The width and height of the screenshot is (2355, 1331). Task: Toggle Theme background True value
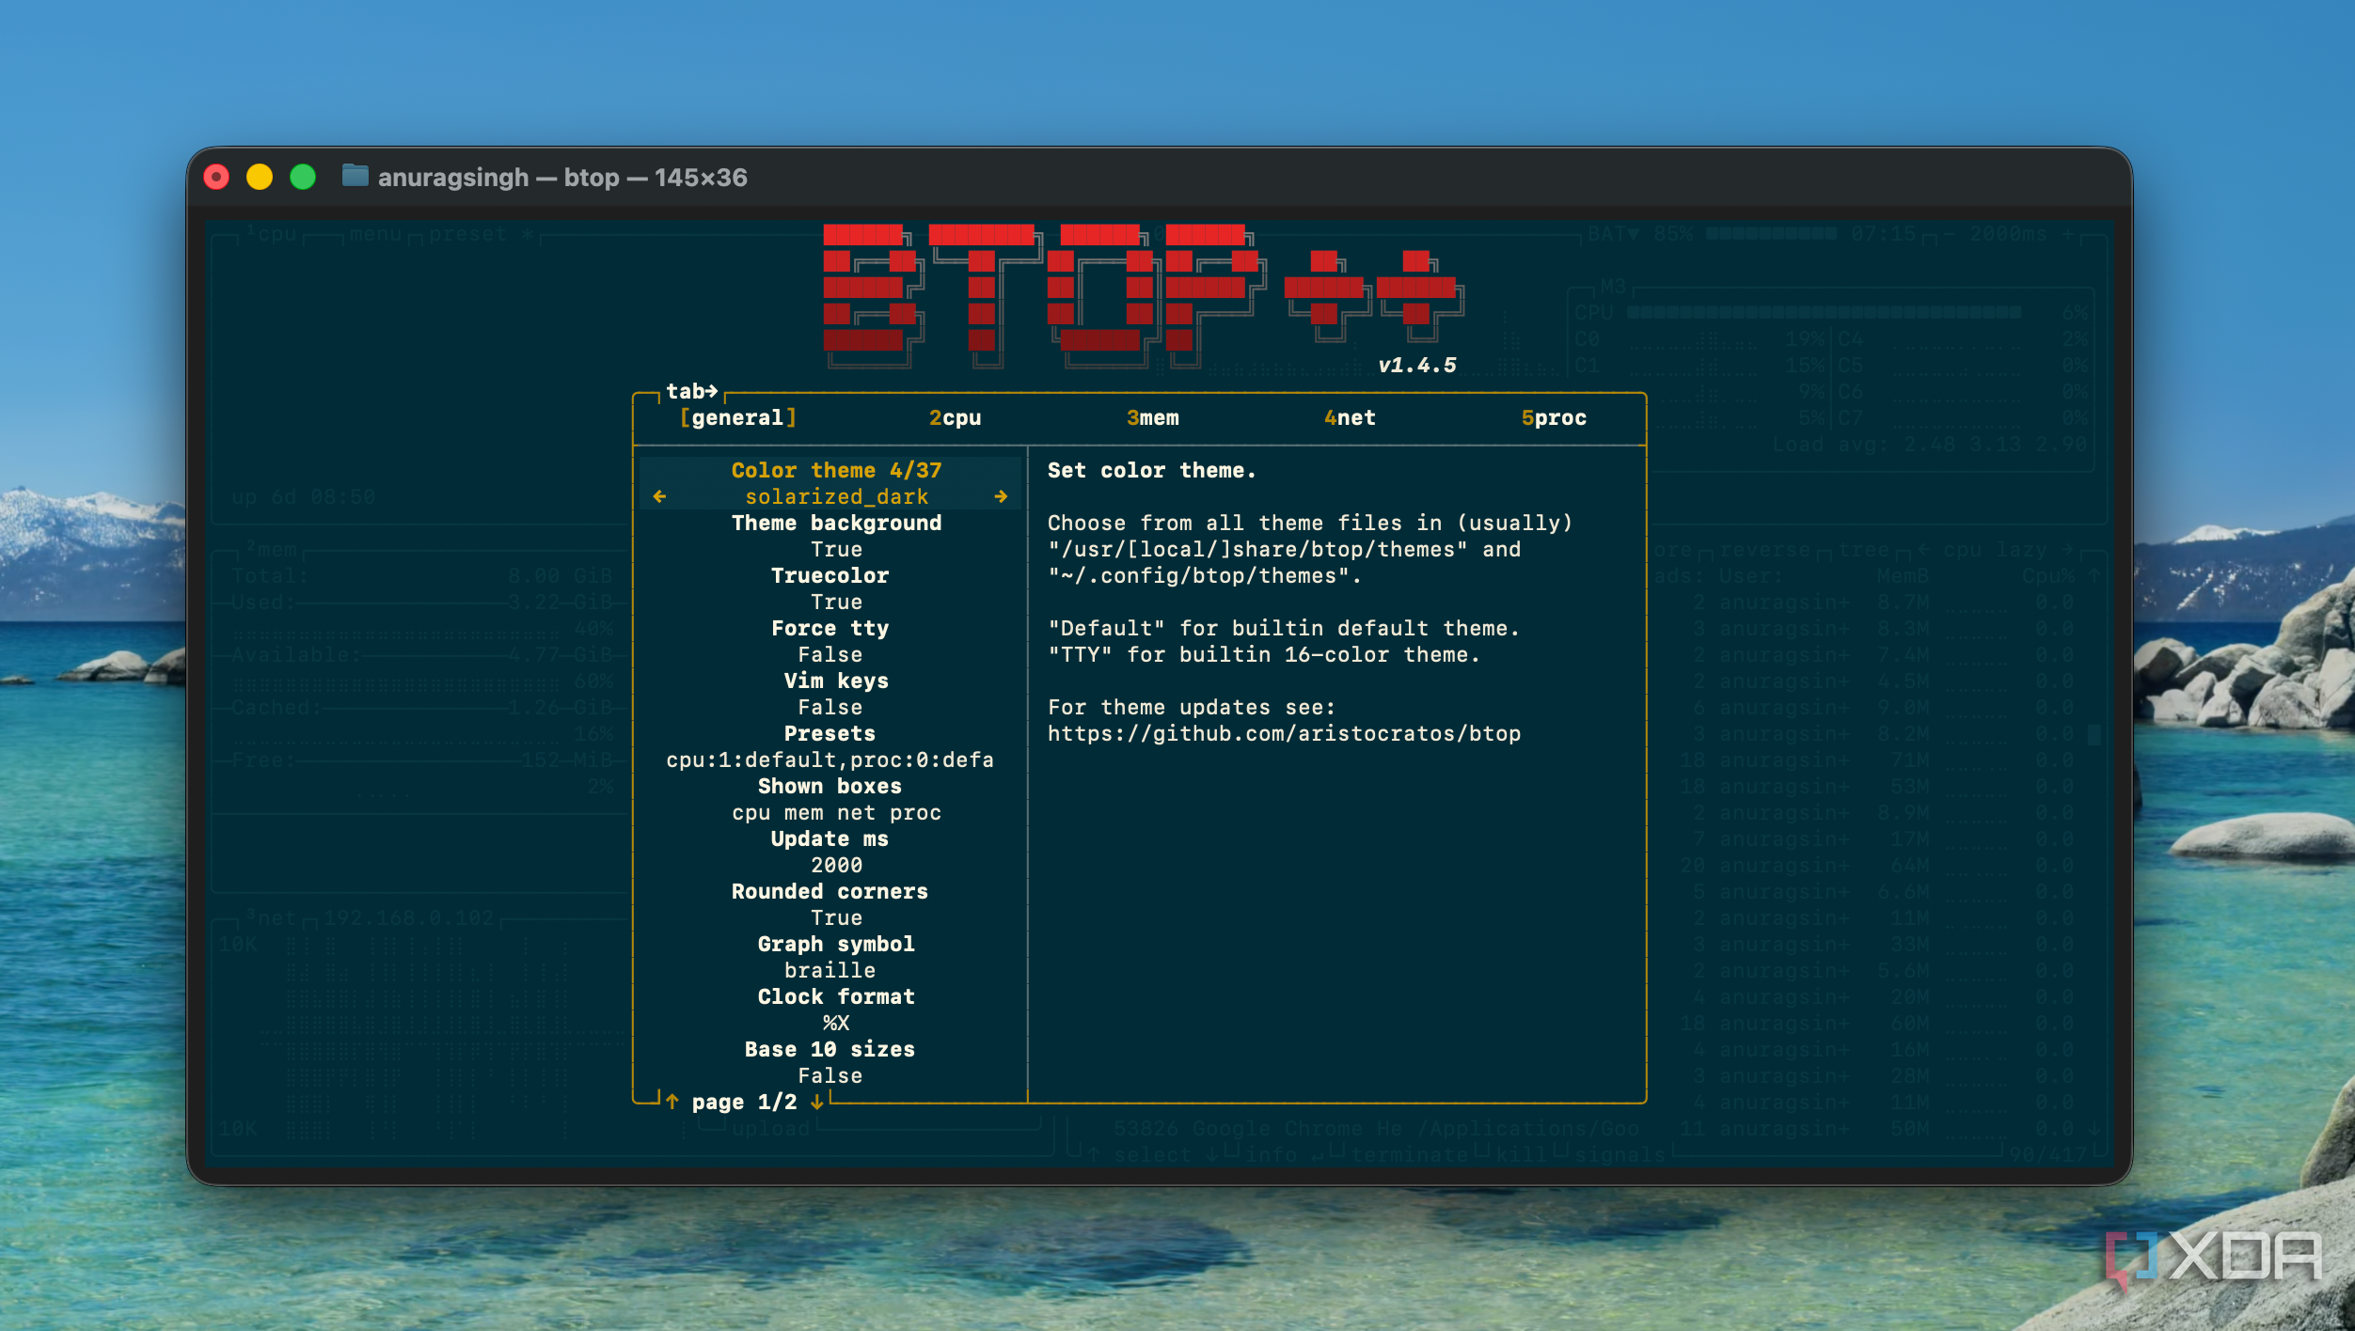click(x=836, y=549)
